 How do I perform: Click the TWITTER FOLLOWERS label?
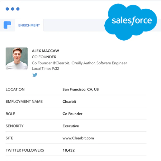(x=25, y=150)
